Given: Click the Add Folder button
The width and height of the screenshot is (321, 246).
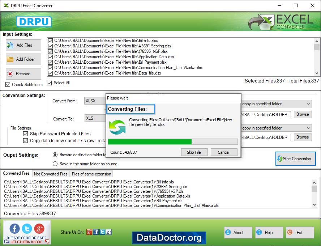Looking at the screenshot, I should (x=23, y=59).
